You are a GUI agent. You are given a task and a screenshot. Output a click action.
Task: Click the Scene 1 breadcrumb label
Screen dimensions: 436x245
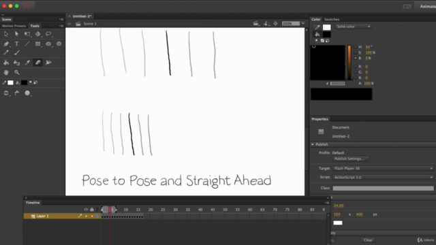coord(90,24)
